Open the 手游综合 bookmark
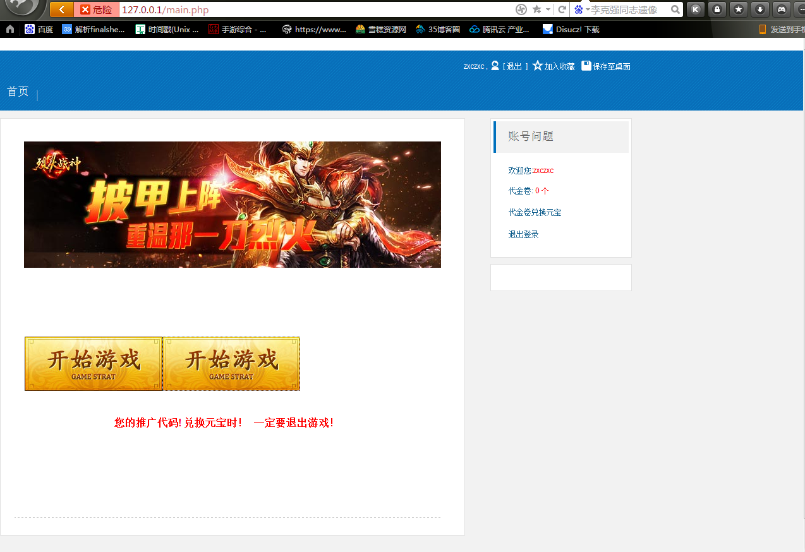 point(238,29)
